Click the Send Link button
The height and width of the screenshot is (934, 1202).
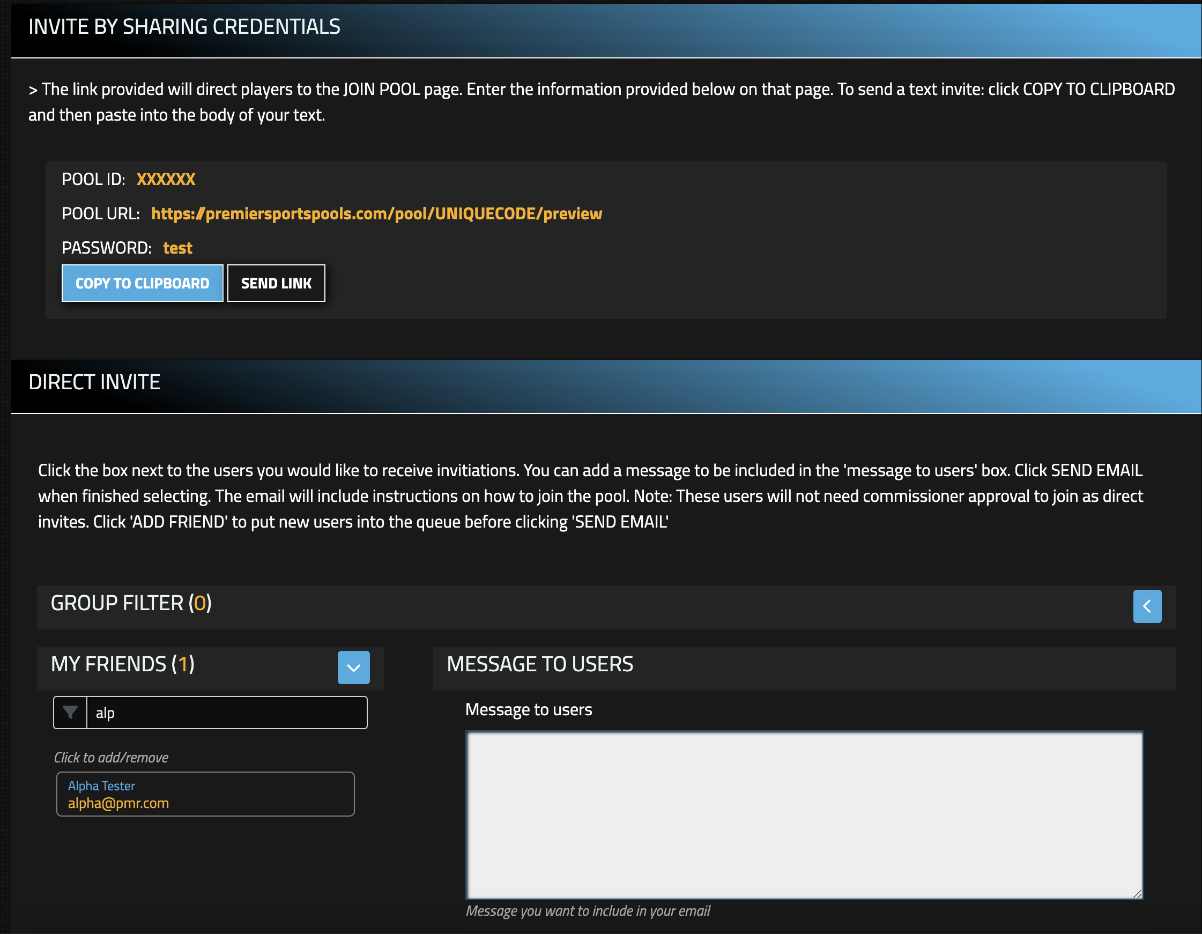click(276, 283)
